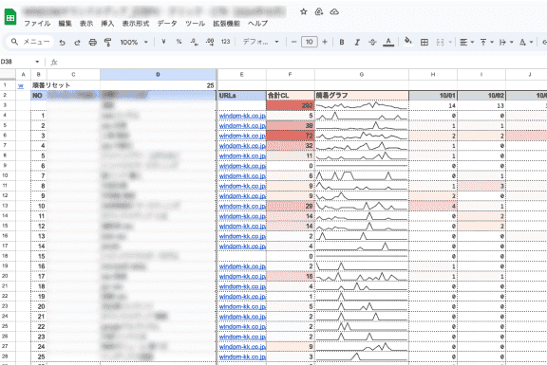
Task: Open windom-kk.co.jp link in row 4
Action: pos(242,116)
